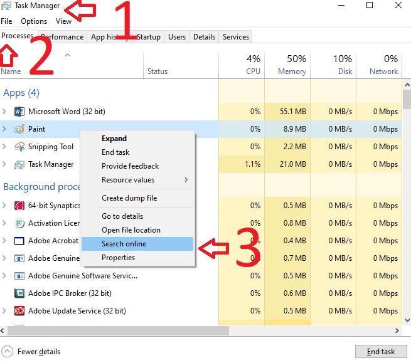Expand the Activation Licensing process row

[4, 223]
